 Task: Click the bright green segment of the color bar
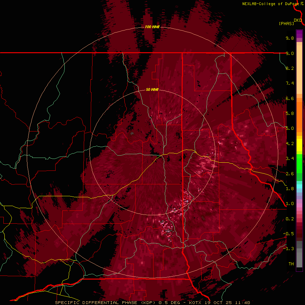[x=299, y=163]
